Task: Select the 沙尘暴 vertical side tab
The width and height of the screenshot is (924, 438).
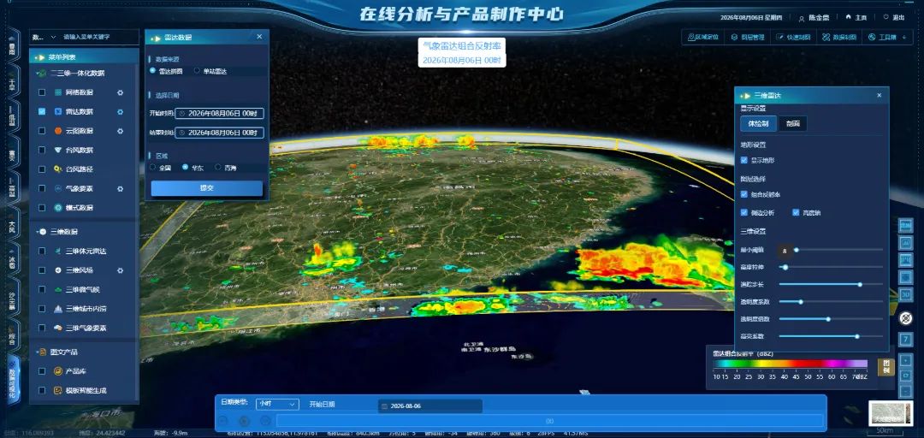Action: tap(12, 299)
